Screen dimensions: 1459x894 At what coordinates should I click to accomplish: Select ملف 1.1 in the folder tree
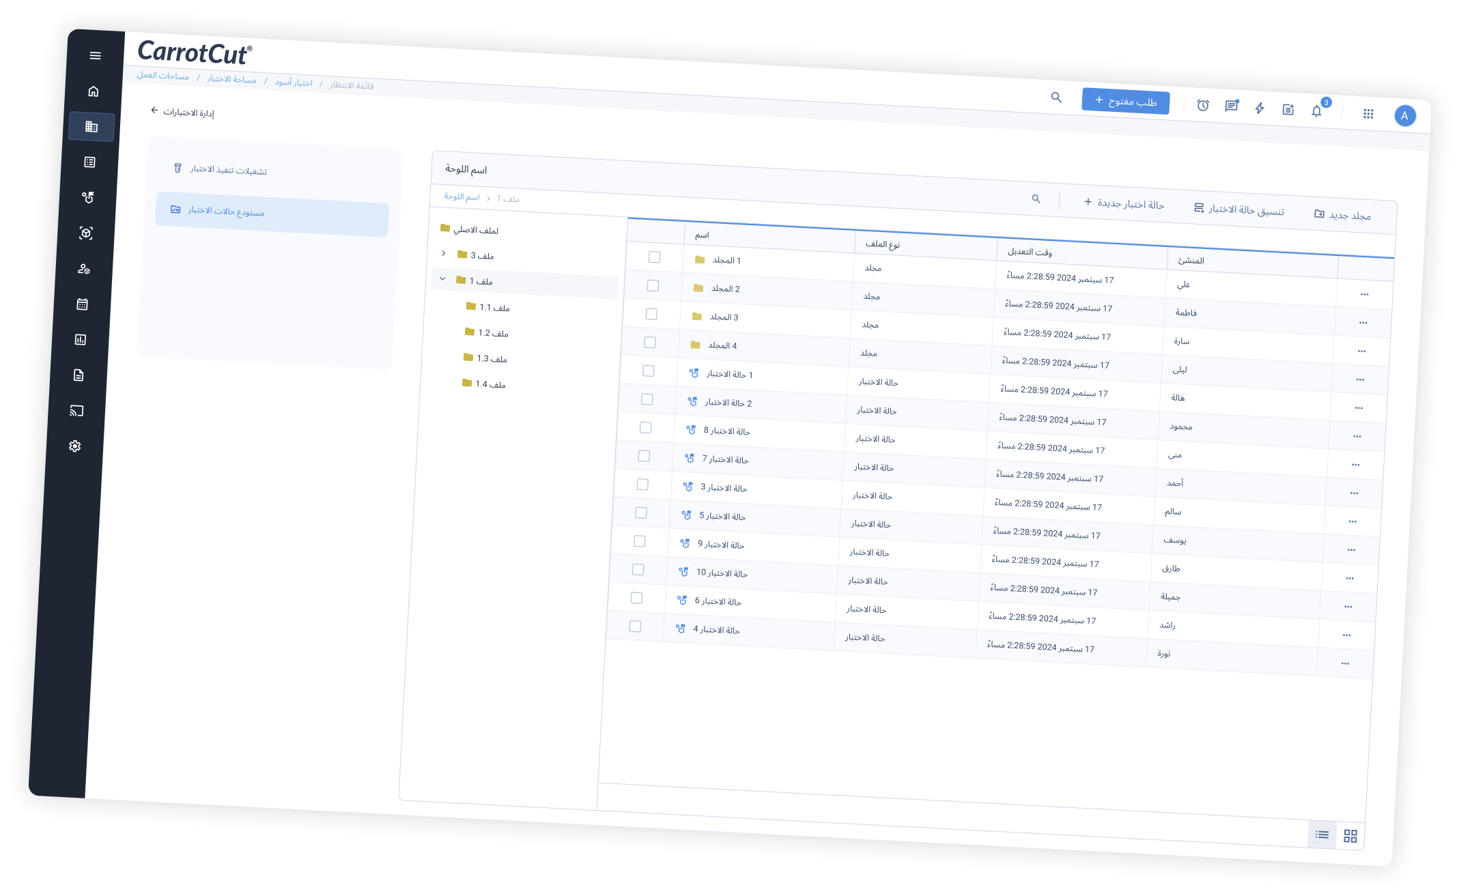pyautogui.click(x=488, y=307)
